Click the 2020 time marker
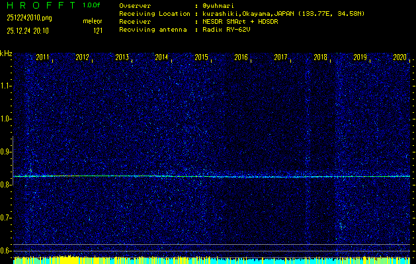The height and width of the screenshot is (264, 416). pyautogui.click(x=399, y=57)
